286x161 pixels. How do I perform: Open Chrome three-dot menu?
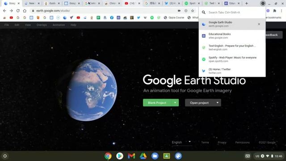(x=282, y=11)
